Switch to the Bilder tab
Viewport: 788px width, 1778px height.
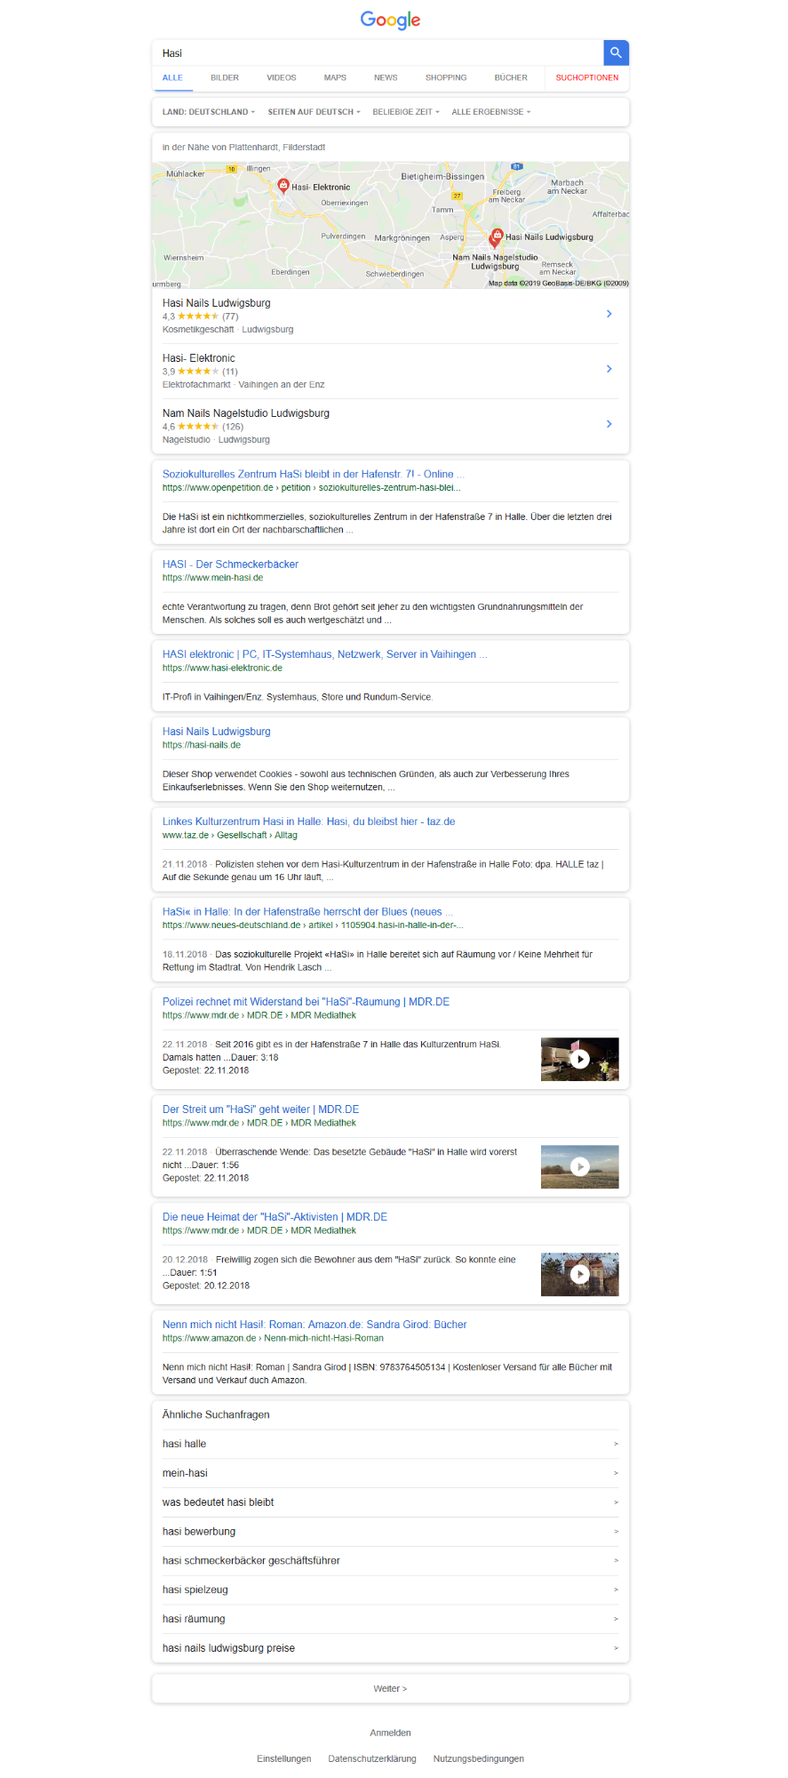(225, 78)
